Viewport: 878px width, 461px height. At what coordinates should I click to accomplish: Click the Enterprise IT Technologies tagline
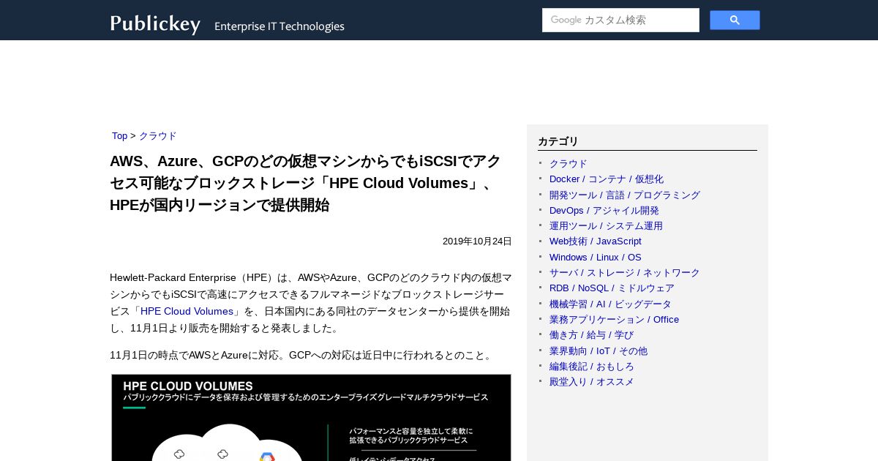279,26
